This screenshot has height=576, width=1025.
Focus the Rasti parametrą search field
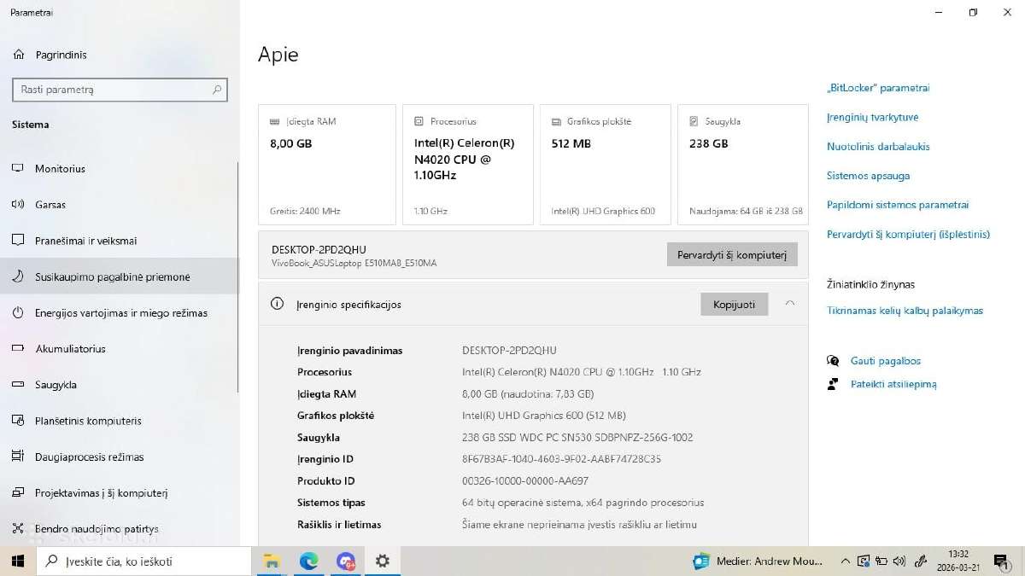tap(120, 90)
